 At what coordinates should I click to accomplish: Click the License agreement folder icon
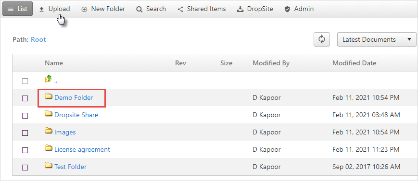[48, 148]
